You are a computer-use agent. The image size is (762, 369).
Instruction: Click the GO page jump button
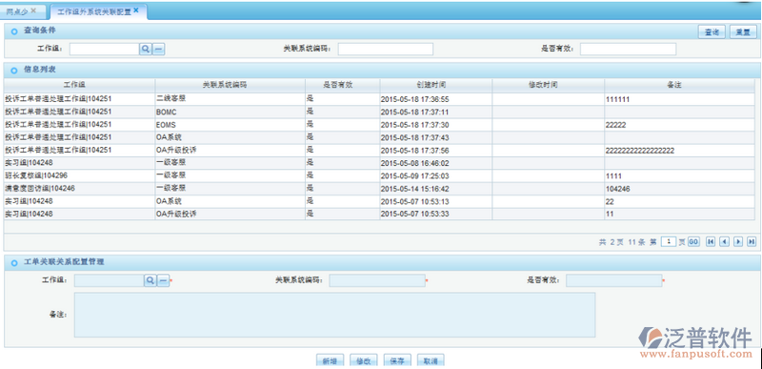[693, 241]
